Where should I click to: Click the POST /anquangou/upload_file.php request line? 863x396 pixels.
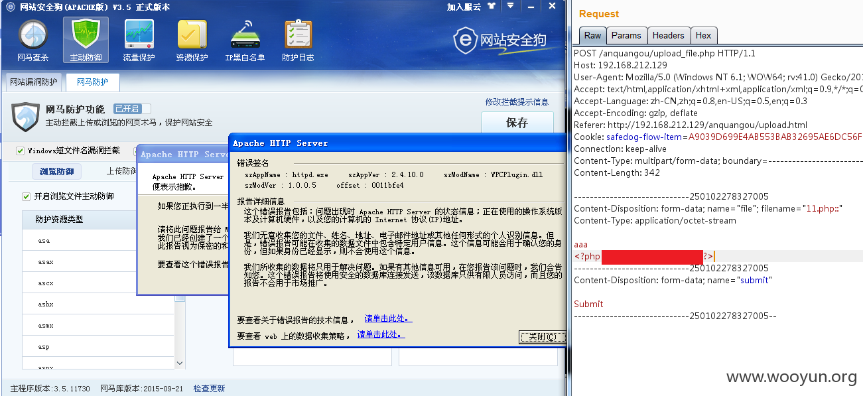coord(665,53)
